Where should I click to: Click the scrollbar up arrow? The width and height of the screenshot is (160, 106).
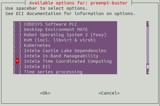click(148, 24)
